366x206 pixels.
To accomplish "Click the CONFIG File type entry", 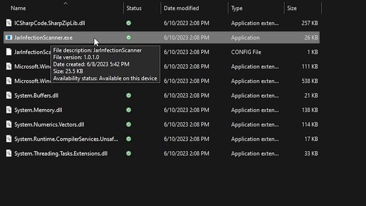I will pyautogui.click(x=246, y=52).
